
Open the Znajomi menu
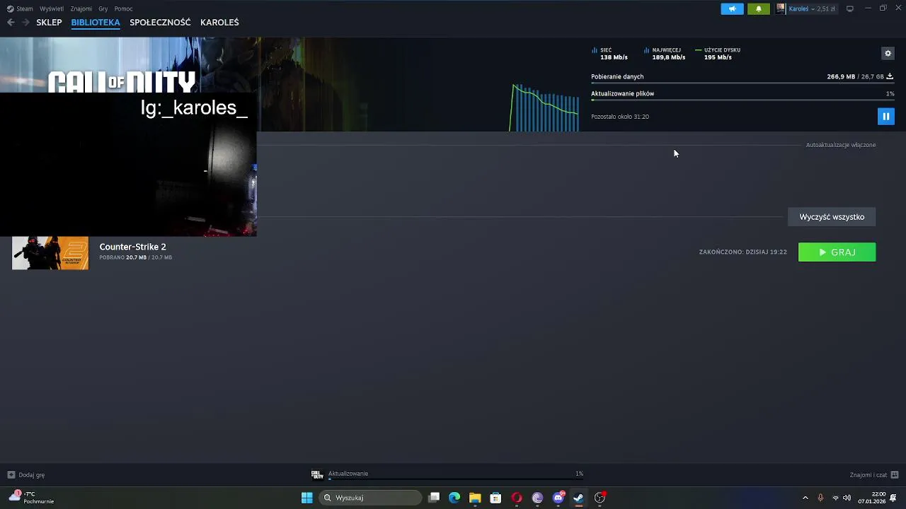[81, 8]
